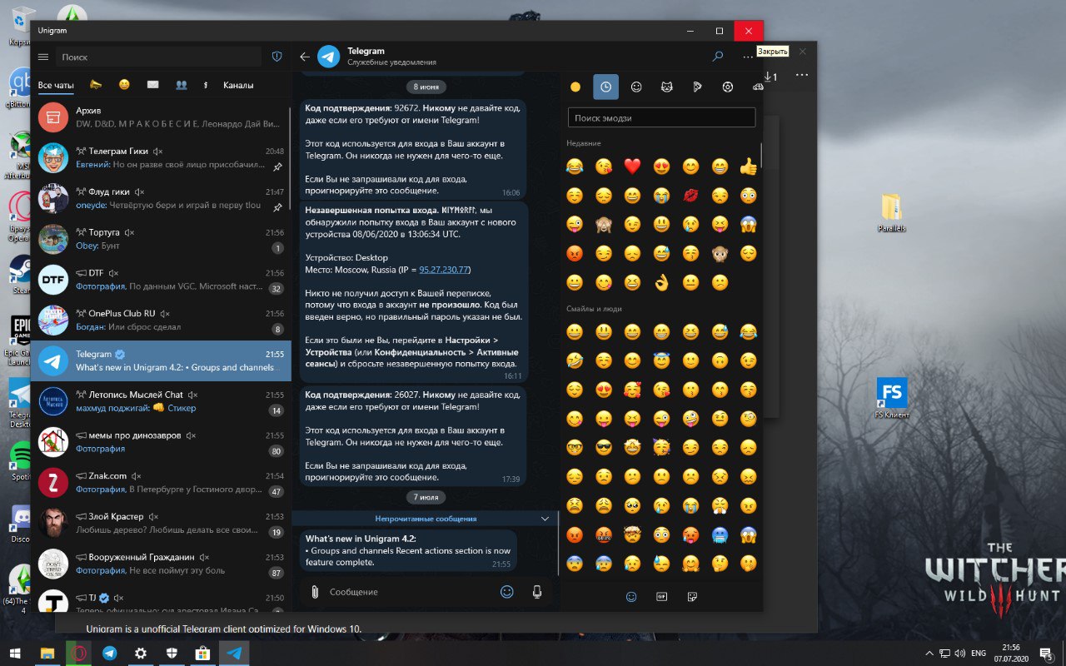Jump to the pizza food emoji category
The image size is (1066, 666).
[x=697, y=87]
